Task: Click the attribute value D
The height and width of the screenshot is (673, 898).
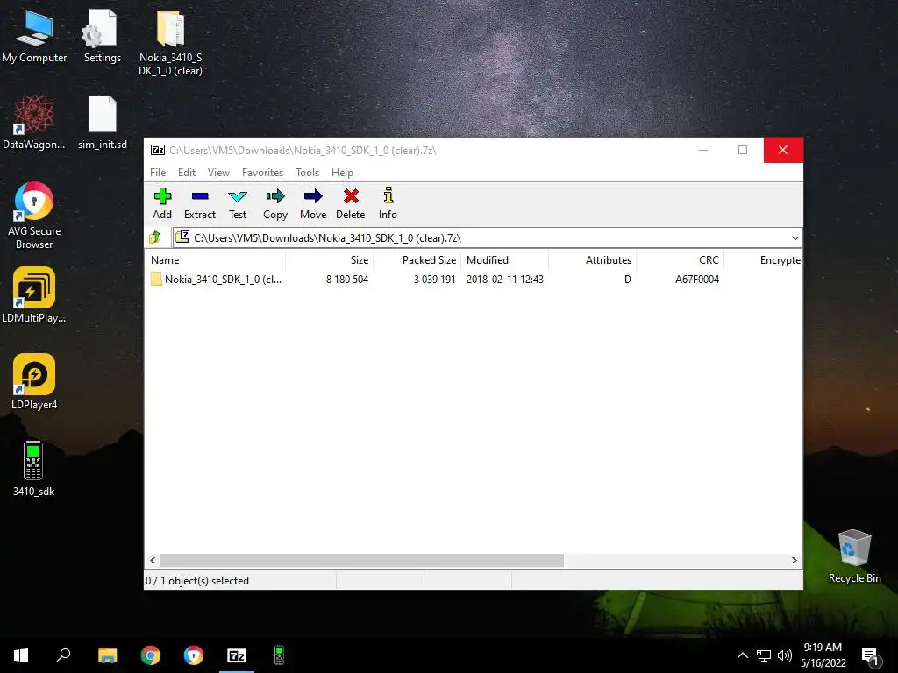Action: point(628,280)
